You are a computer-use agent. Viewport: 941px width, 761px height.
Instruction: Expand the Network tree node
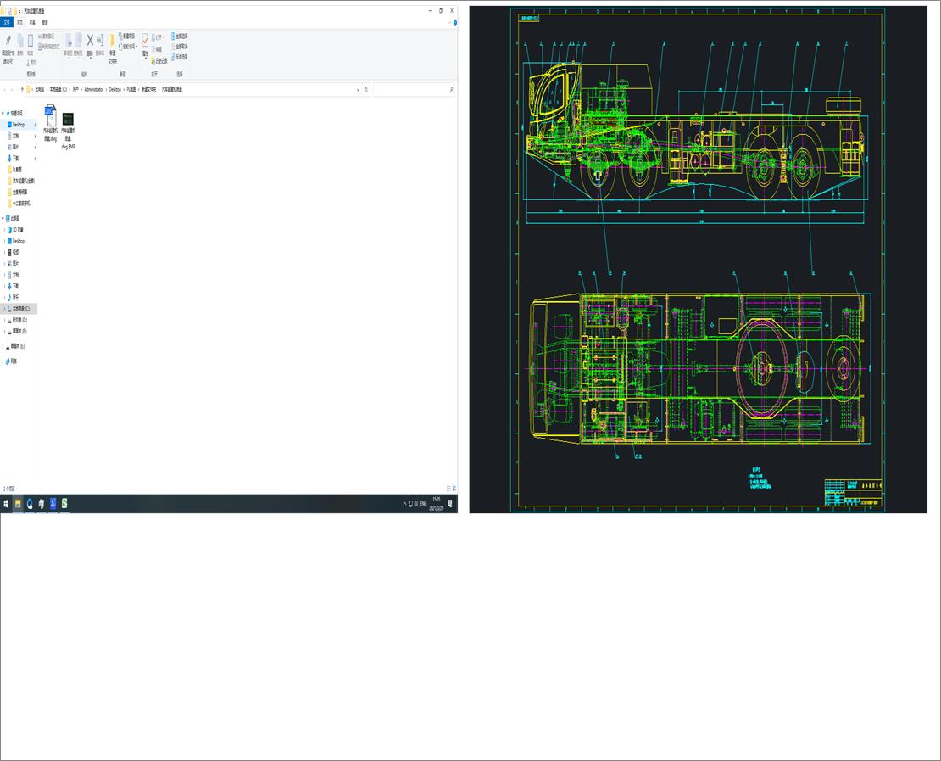(3, 361)
